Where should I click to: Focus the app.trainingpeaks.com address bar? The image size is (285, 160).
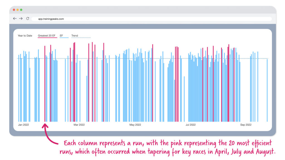[150, 19]
